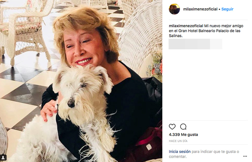Click the flower bouquet at the photo's edge
The width and height of the screenshot is (252, 162).
tap(156, 66)
